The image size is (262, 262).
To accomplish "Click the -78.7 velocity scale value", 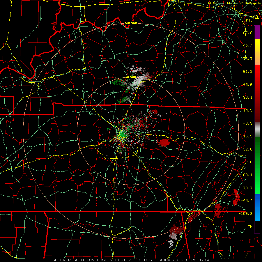I will pos(247,188).
